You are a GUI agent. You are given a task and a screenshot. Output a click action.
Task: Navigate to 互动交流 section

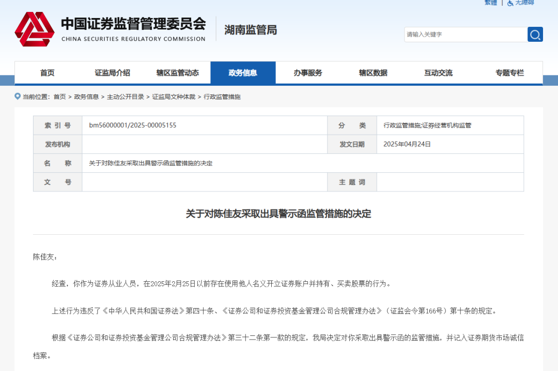438,73
